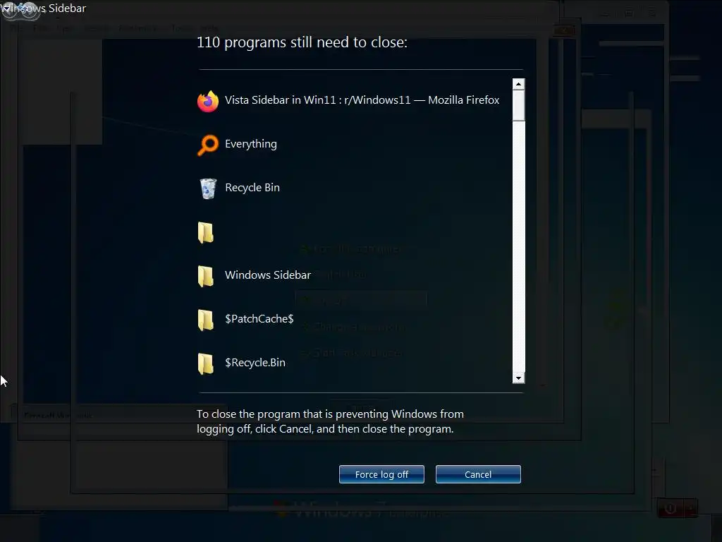Select the Recycle Bin entry text

tap(252, 188)
